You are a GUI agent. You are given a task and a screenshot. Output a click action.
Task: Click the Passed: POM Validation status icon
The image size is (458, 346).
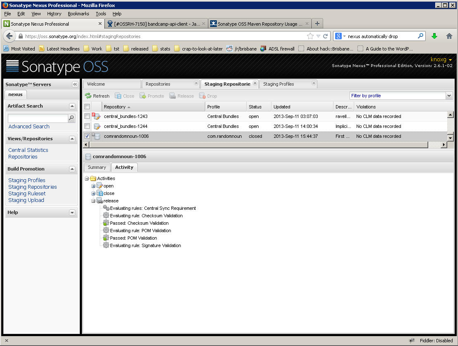pyautogui.click(x=106, y=238)
